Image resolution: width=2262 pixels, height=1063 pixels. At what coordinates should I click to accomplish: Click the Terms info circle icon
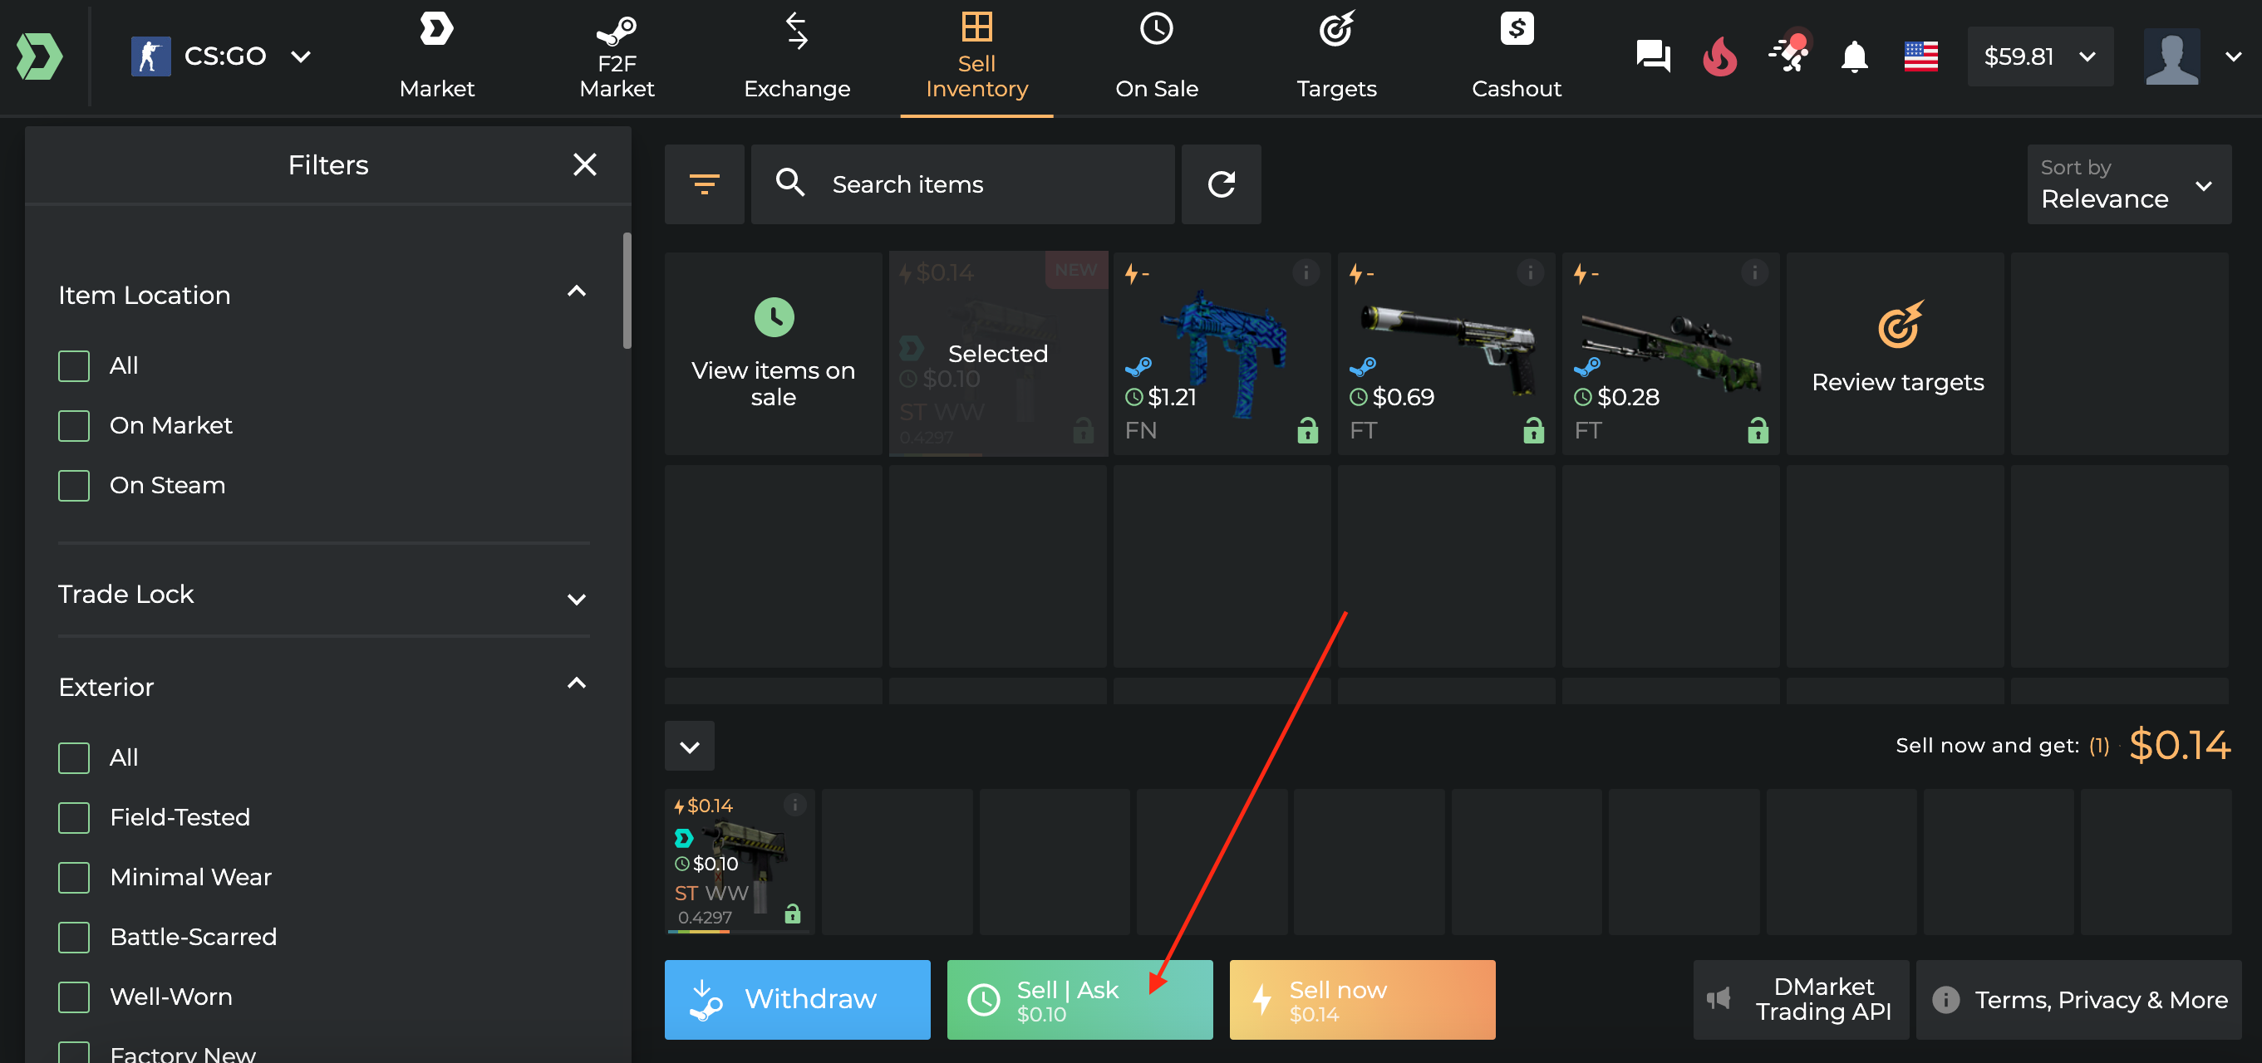(1946, 1000)
